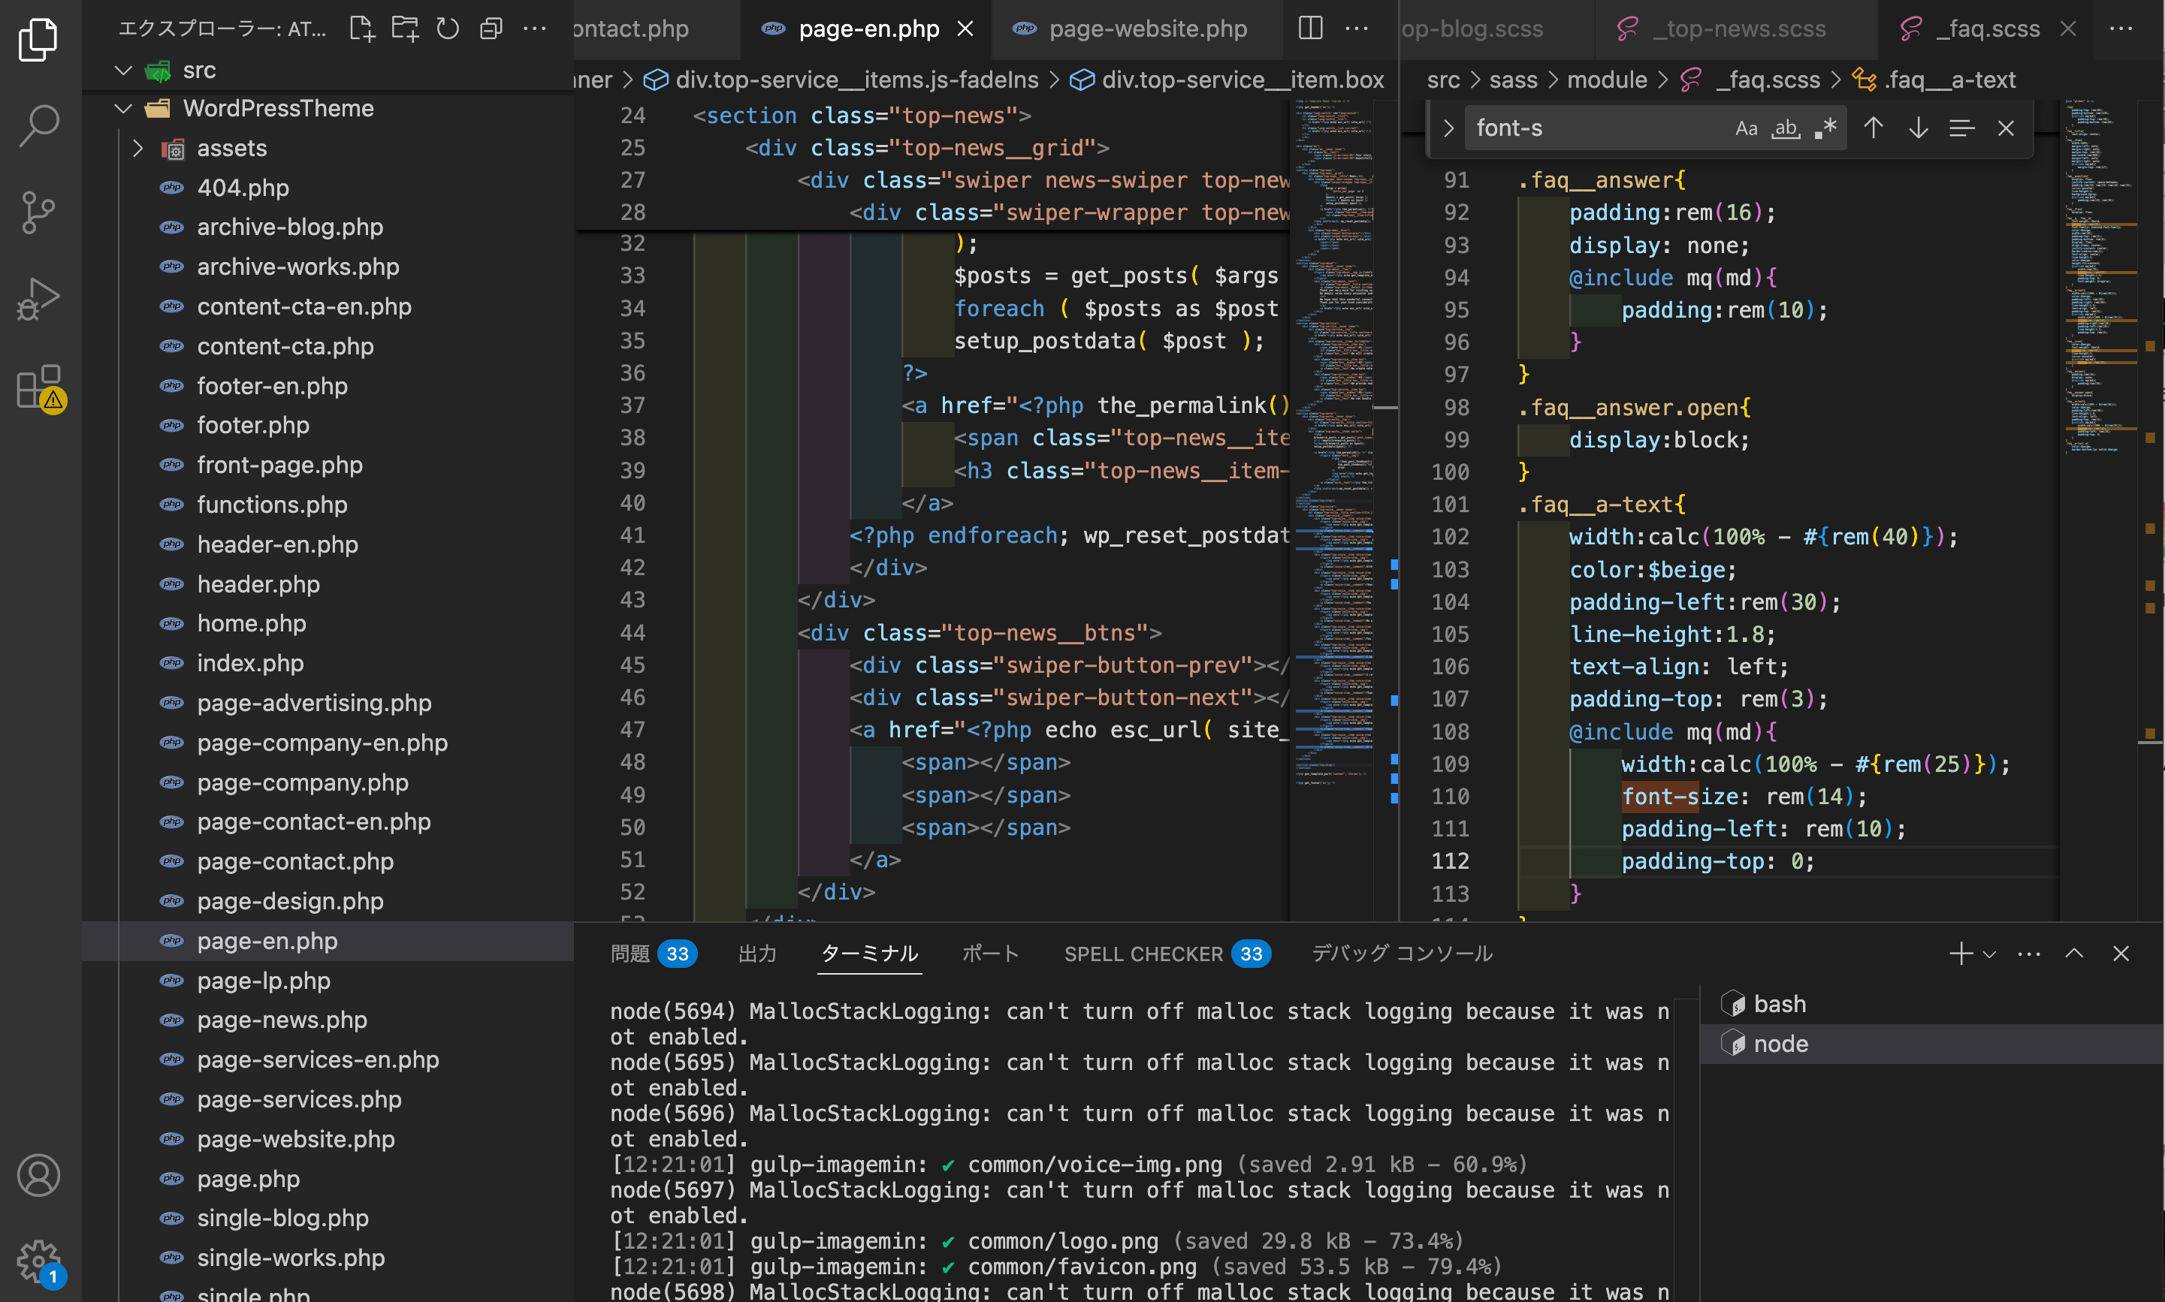Viewport: 2165px width, 1302px height.
Task: Open the SPELL CHECKER panel tab
Action: tap(1167, 954)
